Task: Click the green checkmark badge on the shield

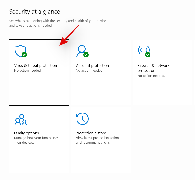Action: coord(24,55)
